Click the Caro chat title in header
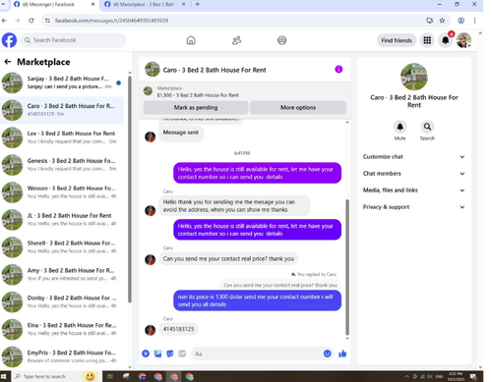The image size is (492, 382). pos(215,70)
